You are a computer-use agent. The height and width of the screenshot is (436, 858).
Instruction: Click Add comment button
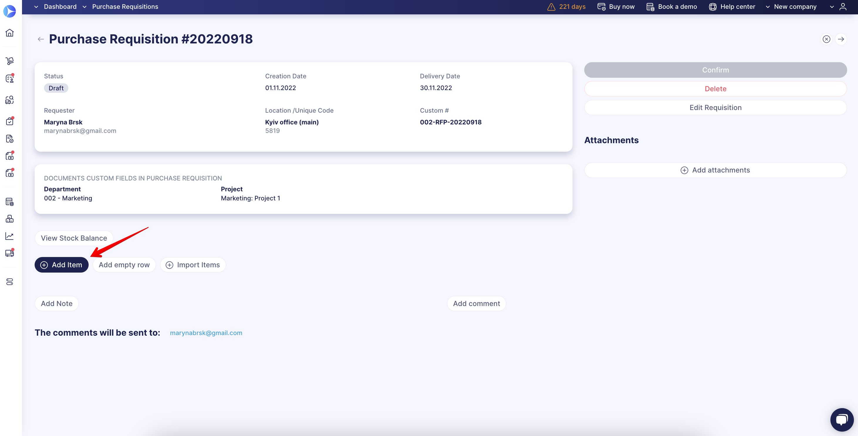click(477, 304)
